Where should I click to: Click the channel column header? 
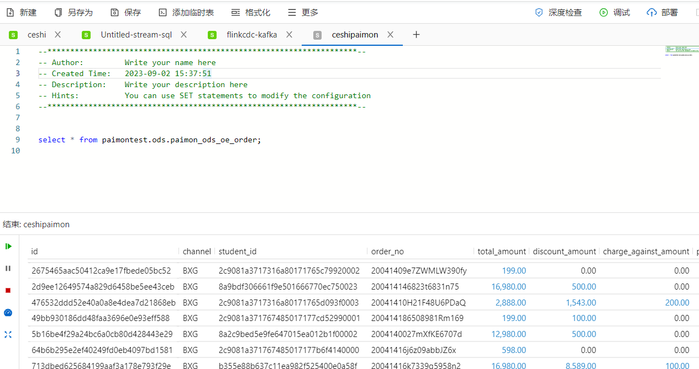tap(197, 252)
